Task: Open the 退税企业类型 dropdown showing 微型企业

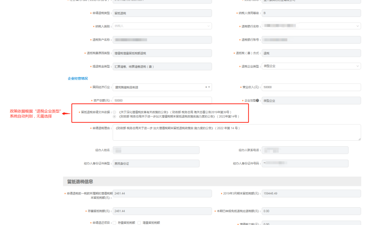Action: coord(311,66)
